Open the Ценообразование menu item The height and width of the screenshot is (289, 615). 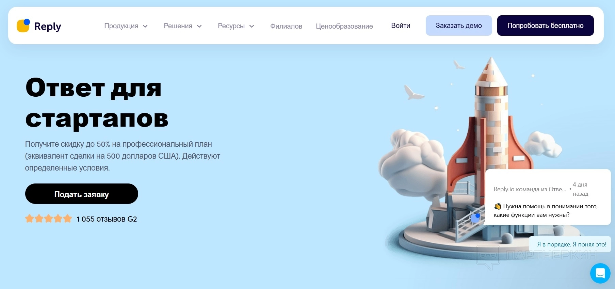pyautogui.click(x=344, y=26)
